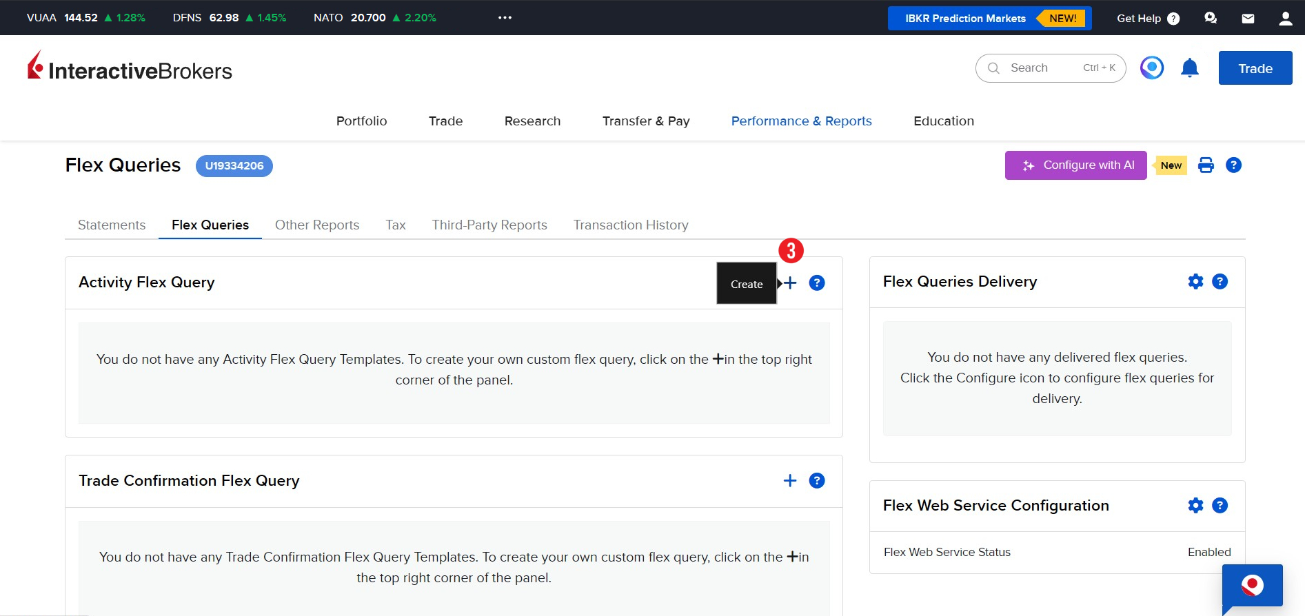Open Performance & Reports menu
This screenshot has height=616, width=1305.
pyautogui.click(x=802, y=121)
